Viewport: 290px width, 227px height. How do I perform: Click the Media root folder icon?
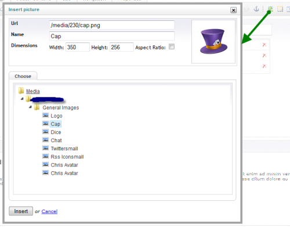[x=21, y=91]
